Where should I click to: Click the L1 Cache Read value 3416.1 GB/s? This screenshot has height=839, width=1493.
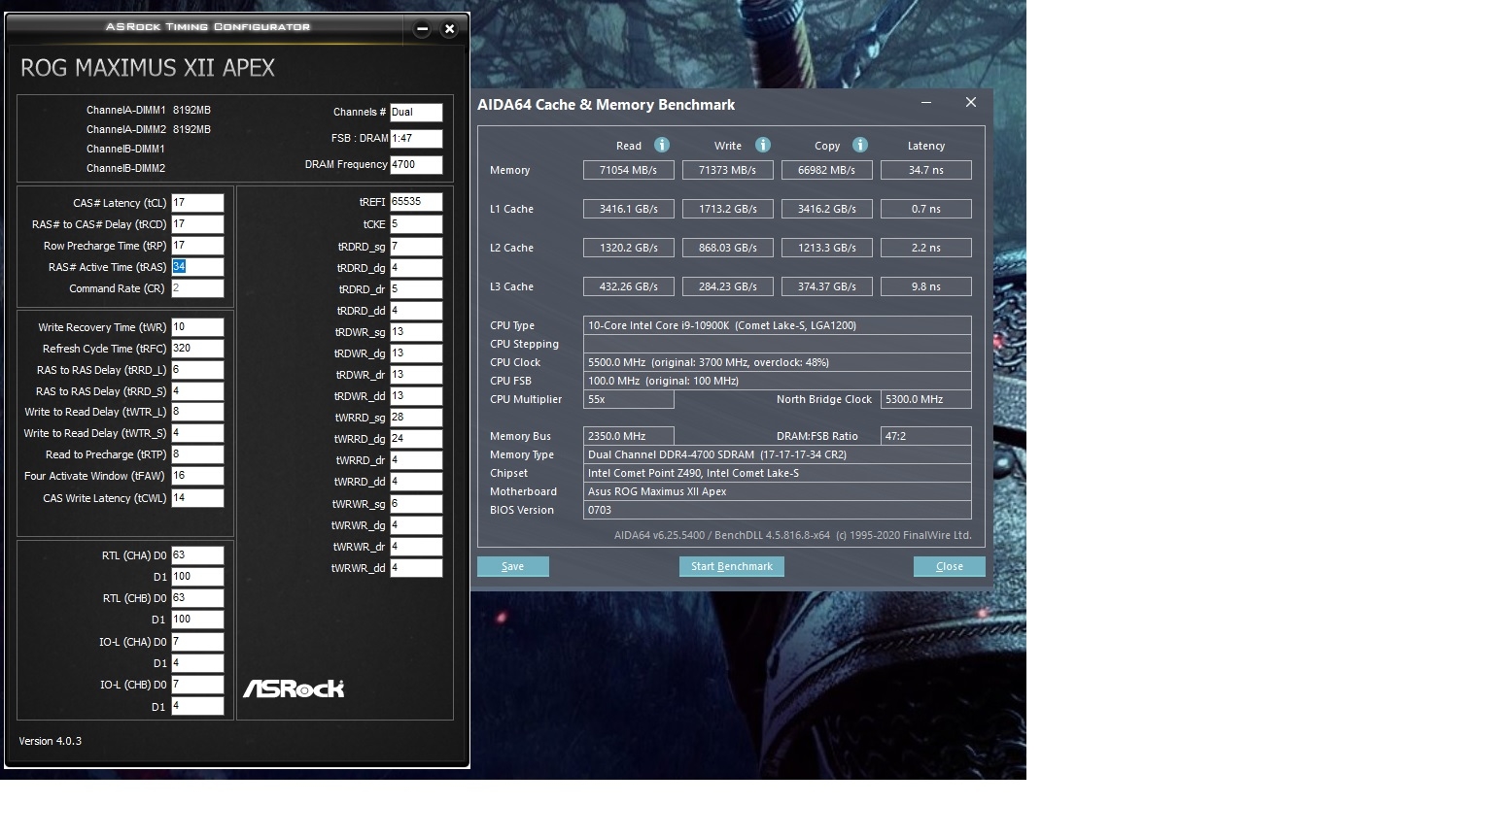pyautogui.click(x=629, y=209)
